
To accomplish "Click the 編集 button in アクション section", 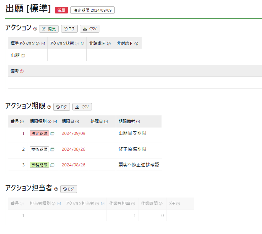I will point(49,29).
